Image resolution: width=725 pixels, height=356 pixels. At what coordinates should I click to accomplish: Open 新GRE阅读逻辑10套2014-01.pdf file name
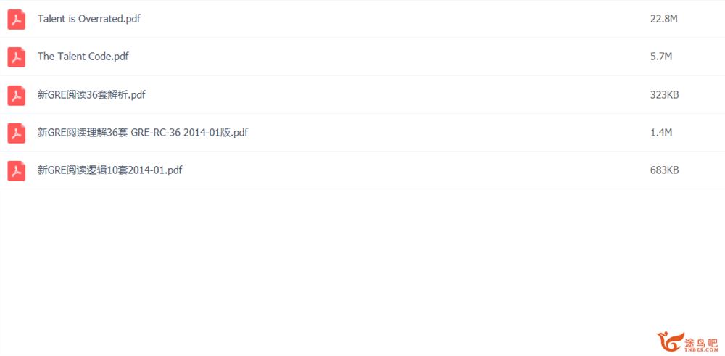[109, 170]
